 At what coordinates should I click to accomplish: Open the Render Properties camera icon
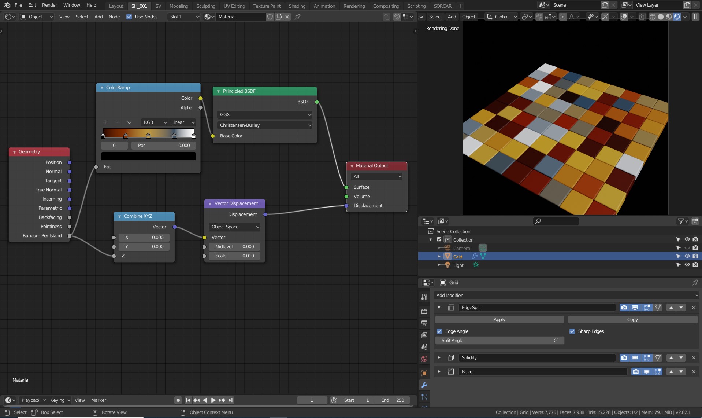tap(424, 311)
